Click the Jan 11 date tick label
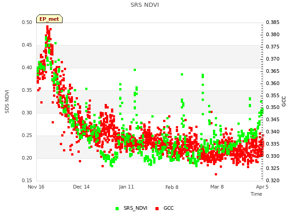The image size is (290, 217). tap(126, 187)
